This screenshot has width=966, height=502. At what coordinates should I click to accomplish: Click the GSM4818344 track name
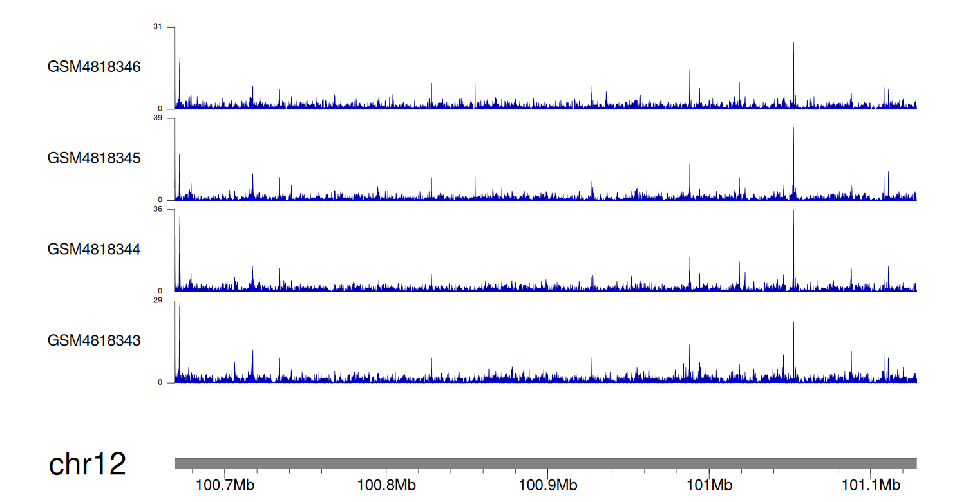coord(94,249)
